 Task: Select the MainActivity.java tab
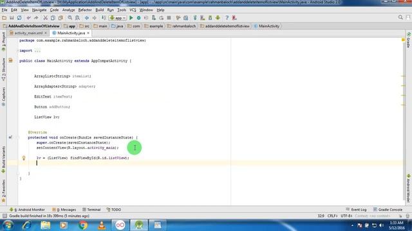(71, 33)
